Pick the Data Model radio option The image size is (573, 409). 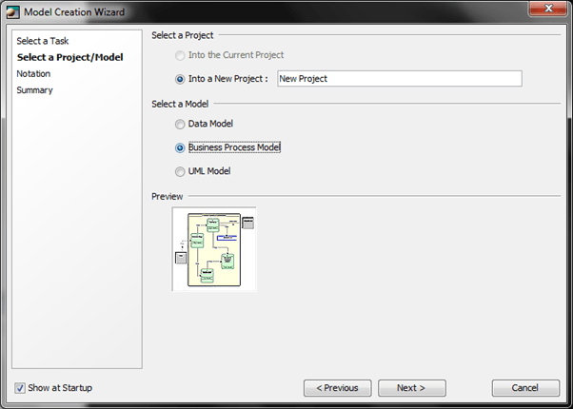(x=181, y=124)
